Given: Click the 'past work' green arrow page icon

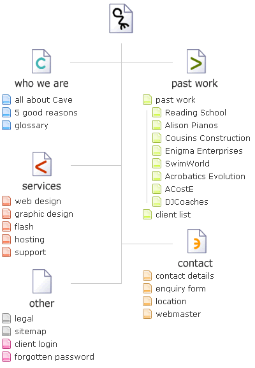Looking at the screenshot, I should pyautogui.click(x=196, y=61).
